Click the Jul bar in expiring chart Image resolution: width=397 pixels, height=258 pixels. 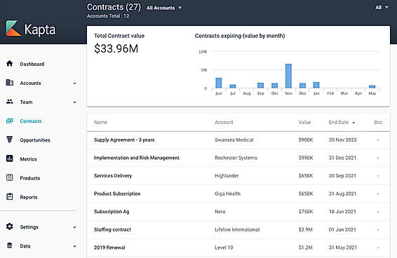point(233,86)
